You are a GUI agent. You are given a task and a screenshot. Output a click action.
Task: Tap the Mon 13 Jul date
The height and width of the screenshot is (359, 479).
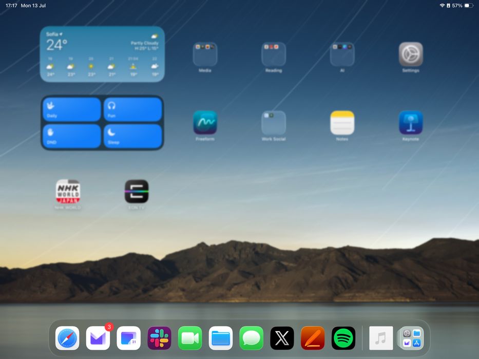click(33, 6)
